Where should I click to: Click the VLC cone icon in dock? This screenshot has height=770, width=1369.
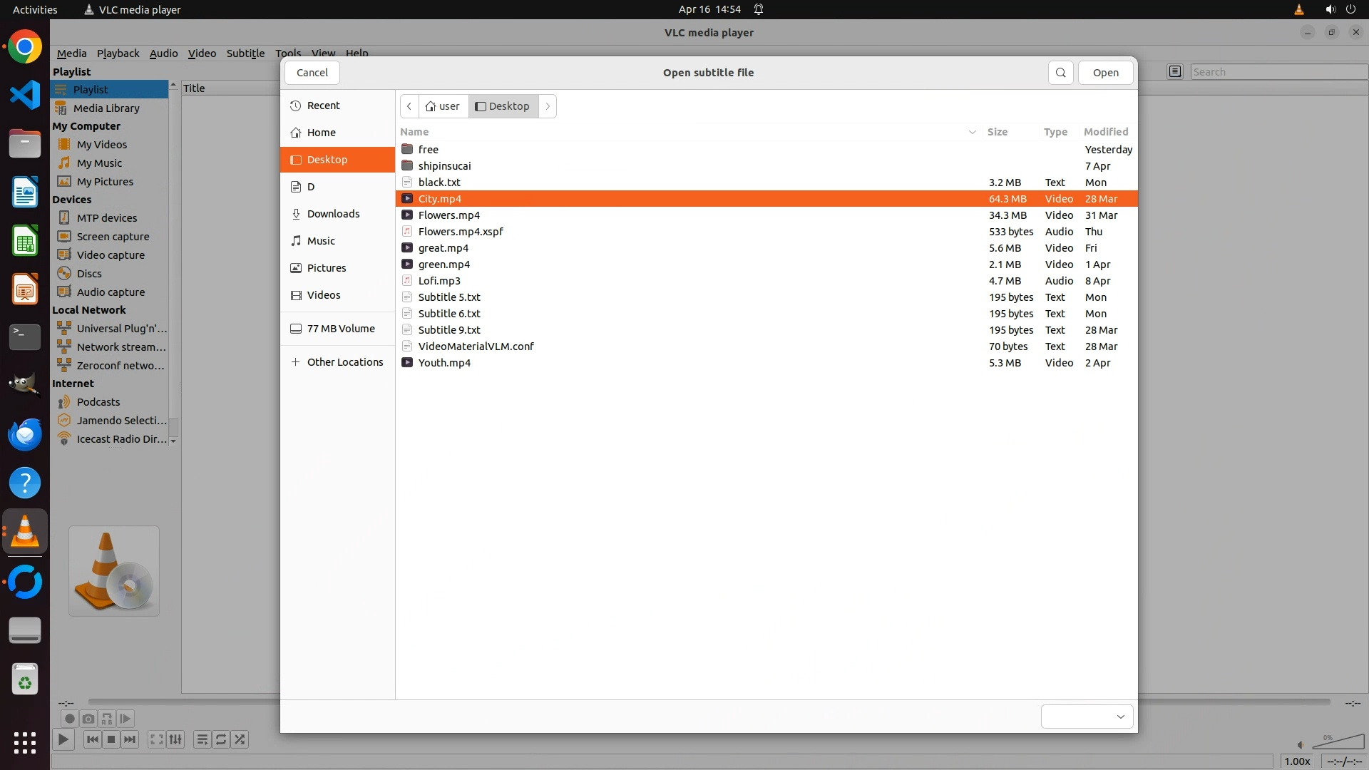click(x=25, y=532)
